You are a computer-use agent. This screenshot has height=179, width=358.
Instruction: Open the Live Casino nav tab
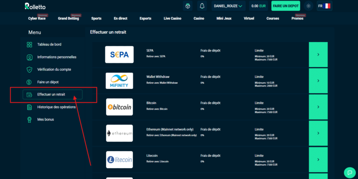tap(172, 19)
